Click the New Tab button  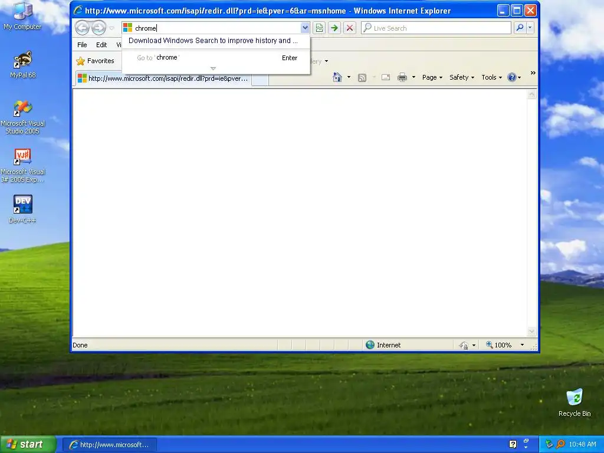click(x=260, y=79)
